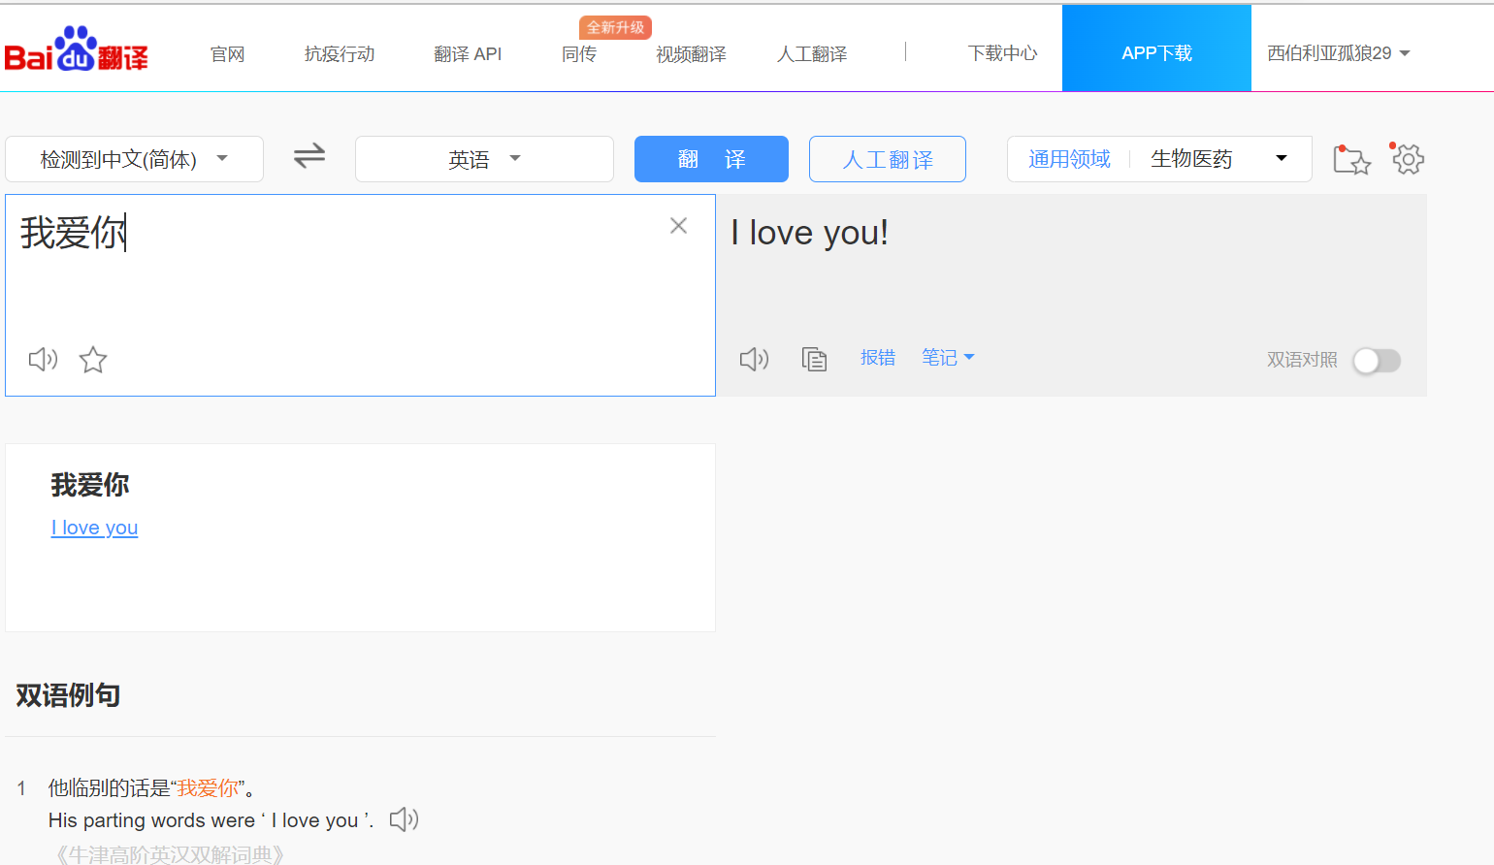Star the source text as favorite
This screenshot has width=1494, height=865.
[x=93, y=360]
